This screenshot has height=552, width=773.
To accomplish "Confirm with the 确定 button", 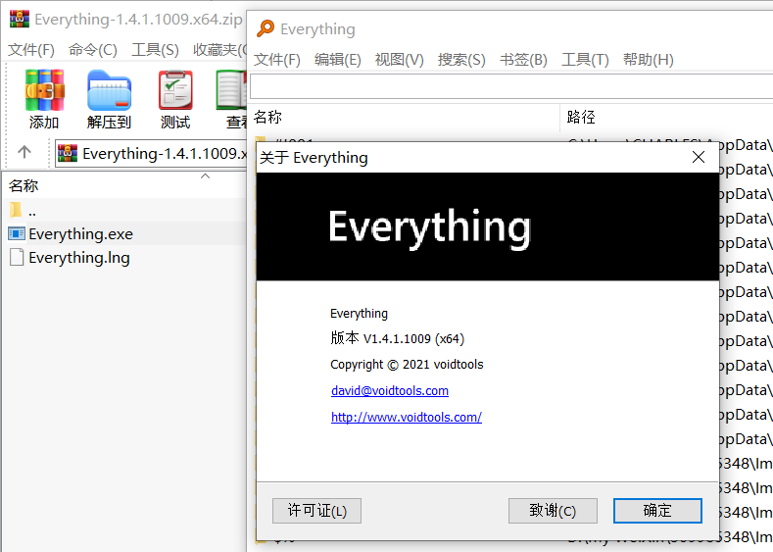I will click(657, 511).
